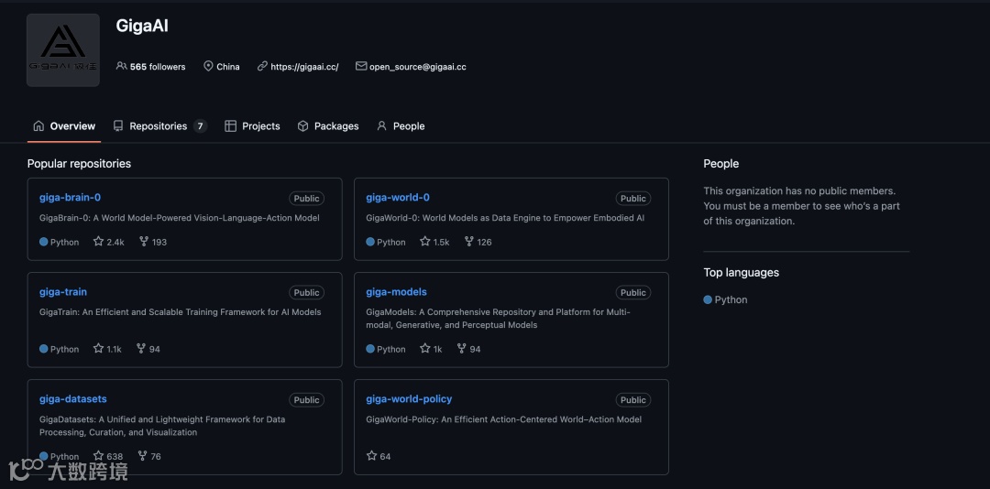The height and width of the screenshot is (489, 990).
Task: Open the People tab
Action: coord(401,126)
